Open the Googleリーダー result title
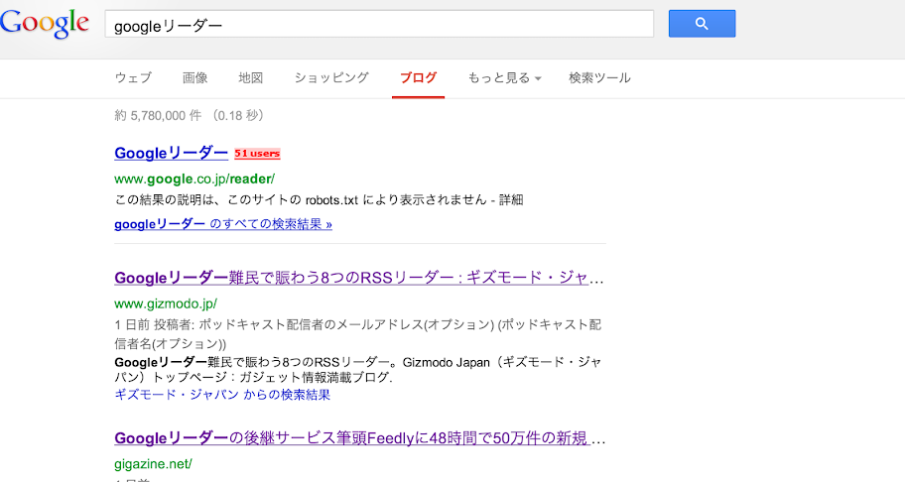 172,153
